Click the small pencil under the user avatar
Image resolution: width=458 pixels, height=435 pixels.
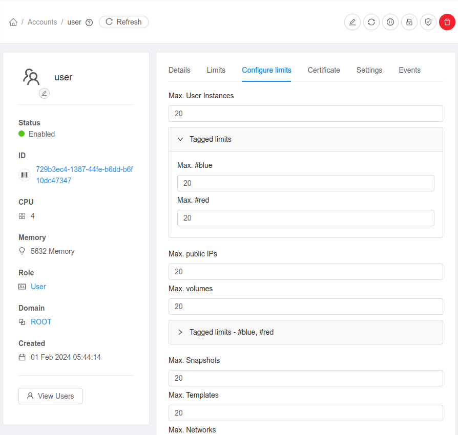coord(44,94)
